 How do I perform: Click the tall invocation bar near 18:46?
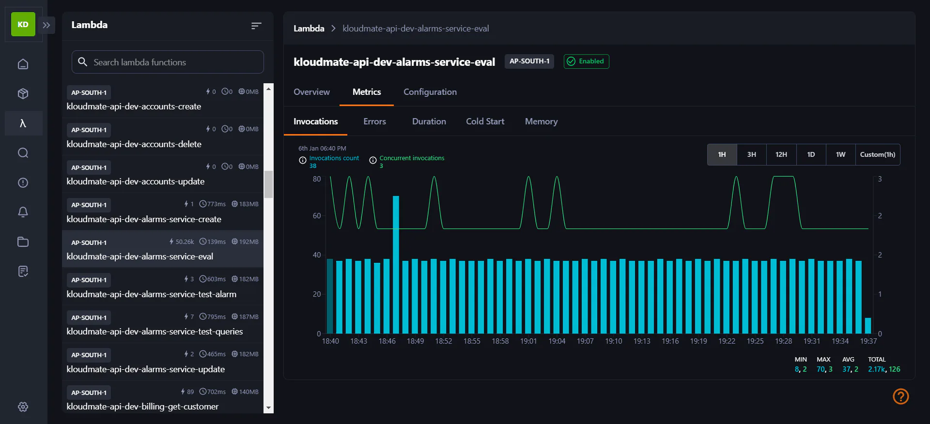[x=396, y=265]
